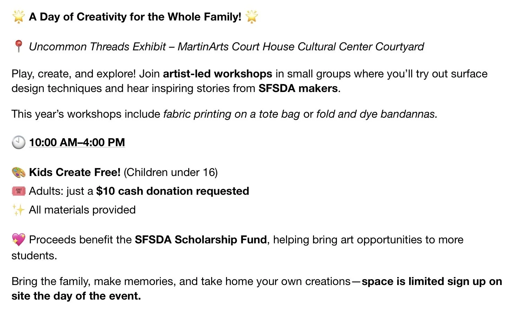Click the red pushpin location emoji

click(x=19, y=47)
